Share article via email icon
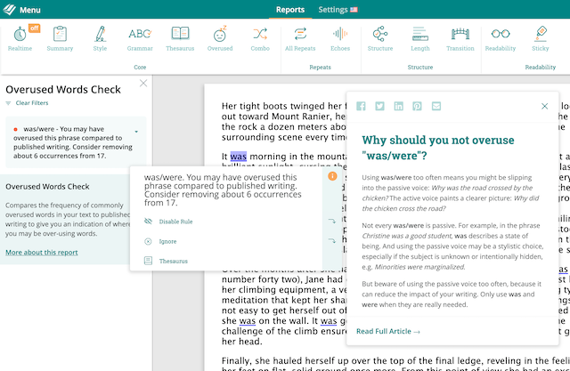Screen dimensions: 570x371 click(436, 106)
